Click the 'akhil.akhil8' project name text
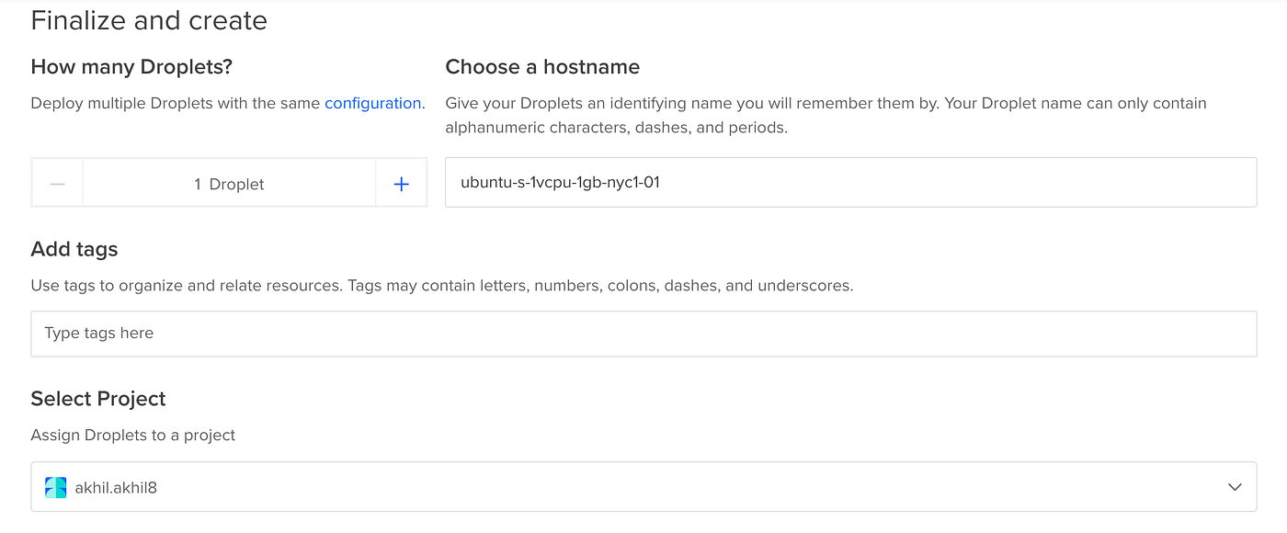Image resolution: width=1287 pixels, height=533 pixels. pos(116,488)
